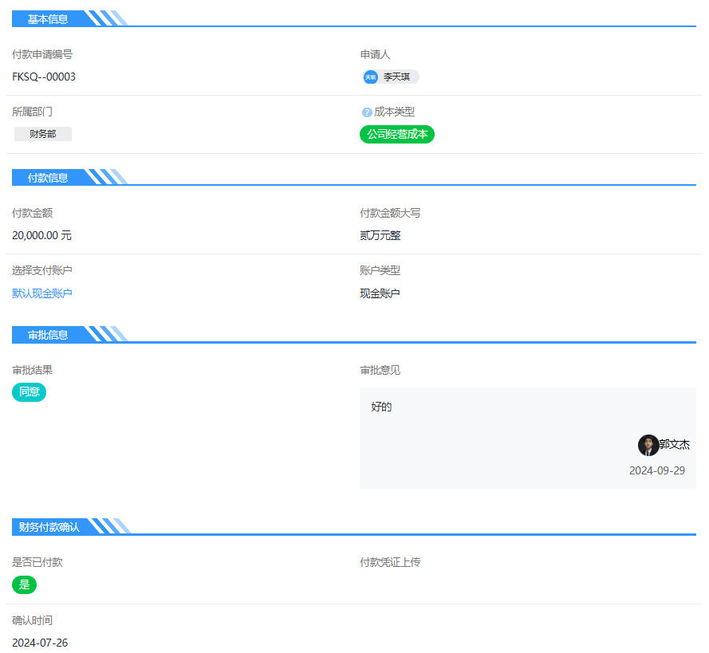
Task: Click the confirmation date 2024-07-26
Action: [40, 643]
